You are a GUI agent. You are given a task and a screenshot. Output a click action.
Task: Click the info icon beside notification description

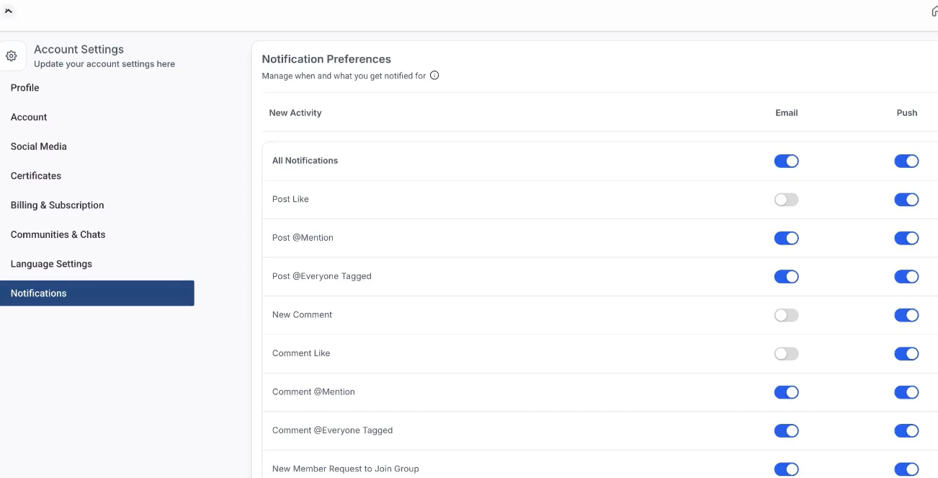tap(434, 76)
